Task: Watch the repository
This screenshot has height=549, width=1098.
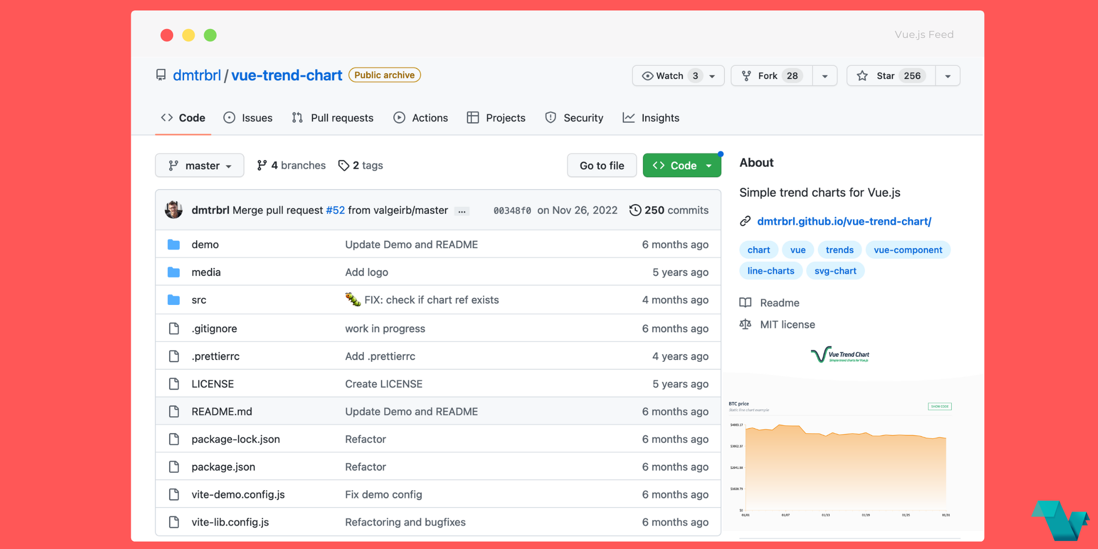Action: click(671, 75)
